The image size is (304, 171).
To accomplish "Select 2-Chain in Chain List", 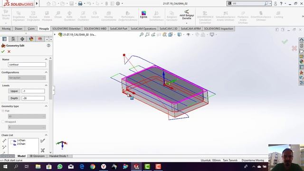I will [x=21, y=144].
